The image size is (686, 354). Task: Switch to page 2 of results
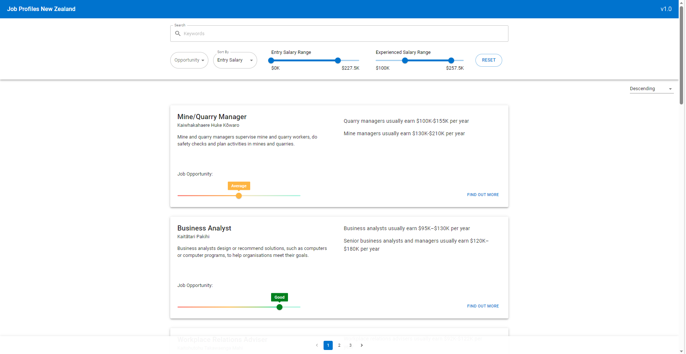pos(339,345)
